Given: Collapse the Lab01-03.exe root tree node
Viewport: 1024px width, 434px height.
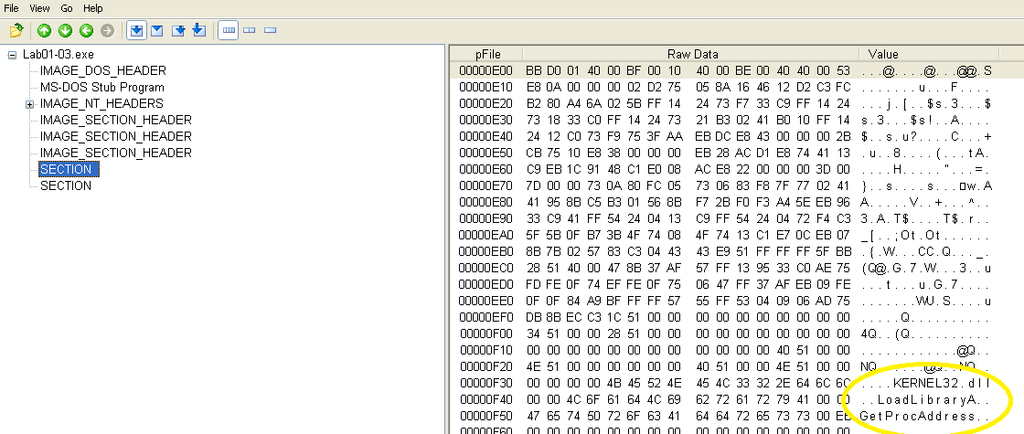Looking at the screenshot, I should [x=12, y=55].
